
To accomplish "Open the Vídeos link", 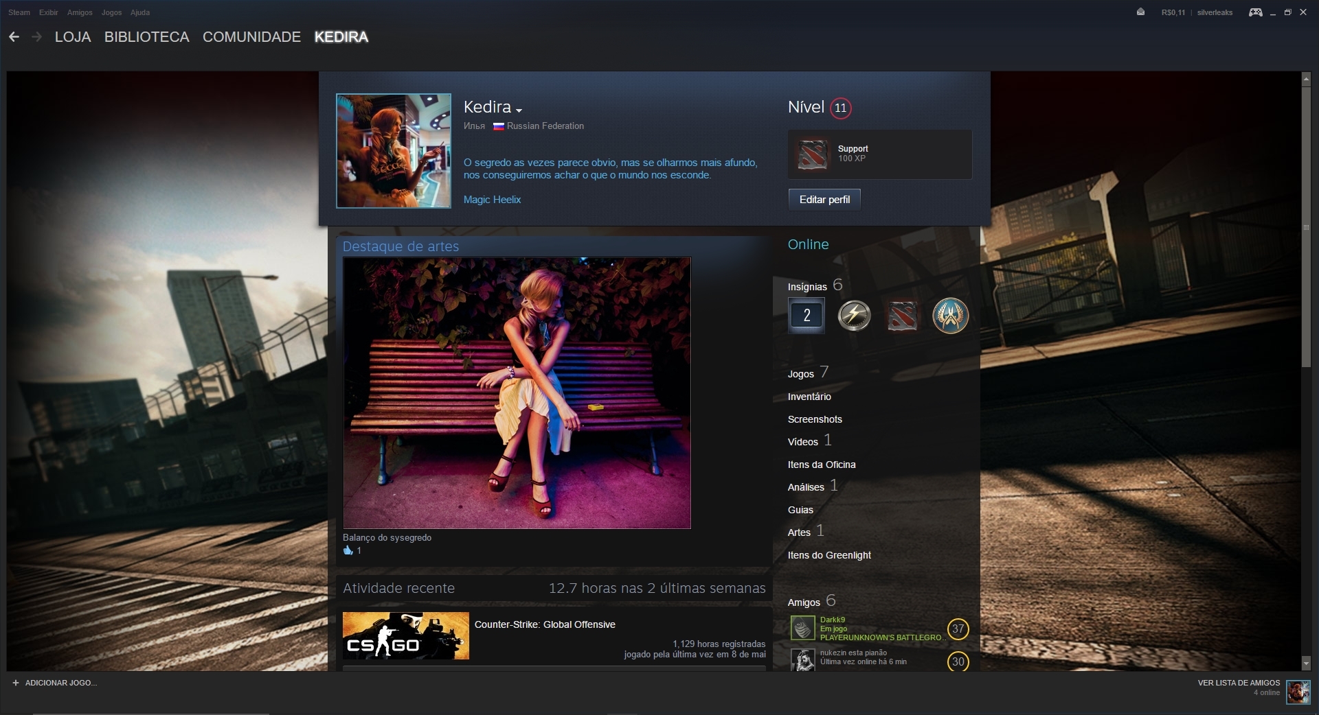I will 803,442.
